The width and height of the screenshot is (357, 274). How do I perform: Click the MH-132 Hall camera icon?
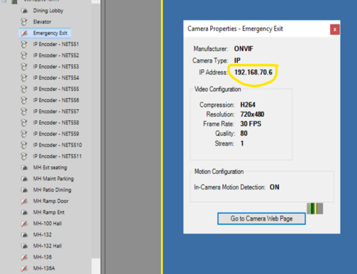[24, 246]
